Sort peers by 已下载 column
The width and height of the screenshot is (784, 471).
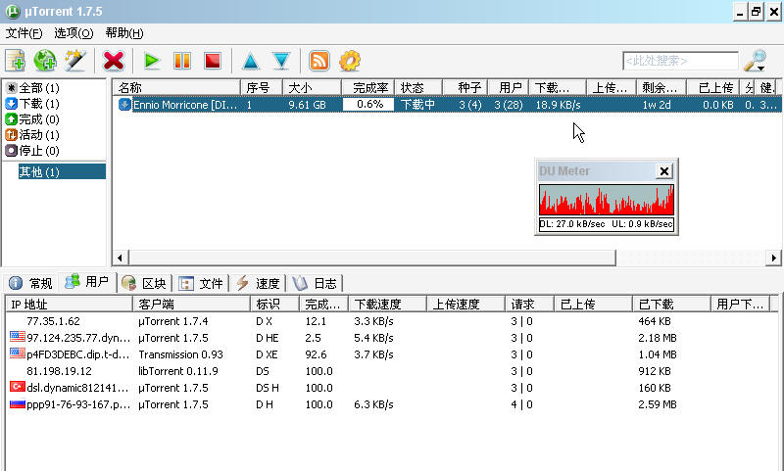tap(671, 305)
